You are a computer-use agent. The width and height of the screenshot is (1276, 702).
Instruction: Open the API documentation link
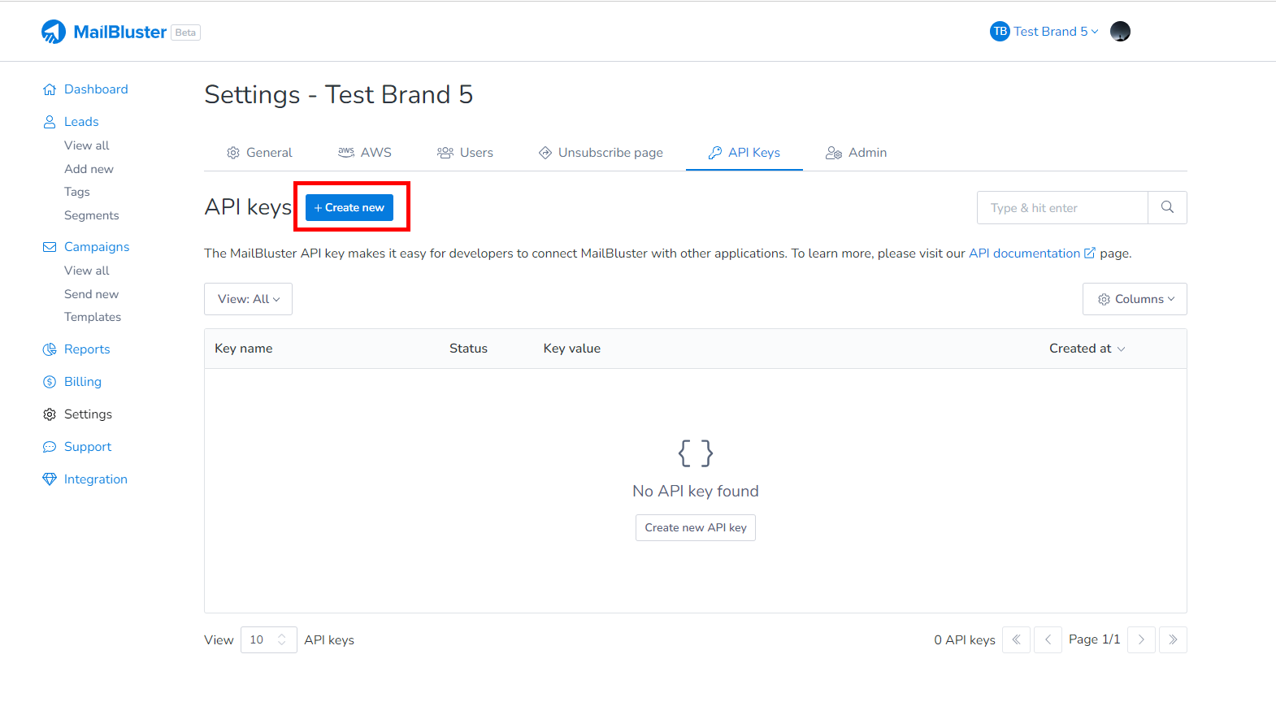click(1024, 253)
